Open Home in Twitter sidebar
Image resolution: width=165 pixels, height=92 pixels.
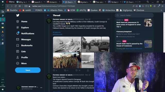[22, 21]
